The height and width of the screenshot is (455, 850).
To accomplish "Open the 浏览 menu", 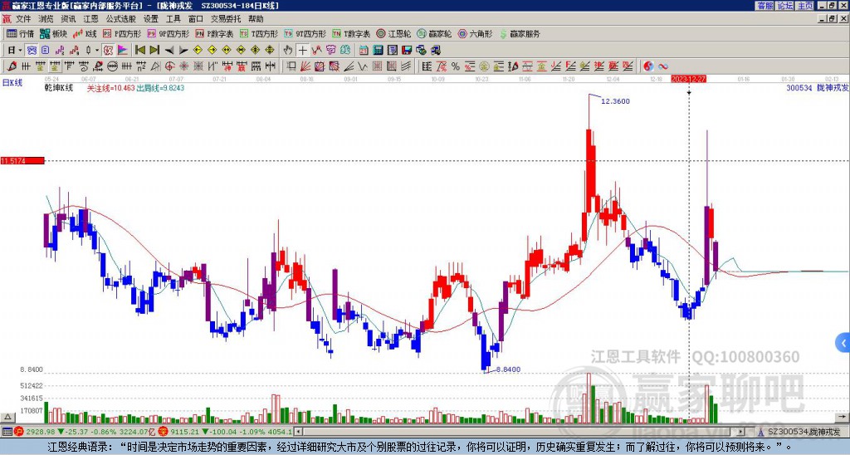I will tap(46, 19).
